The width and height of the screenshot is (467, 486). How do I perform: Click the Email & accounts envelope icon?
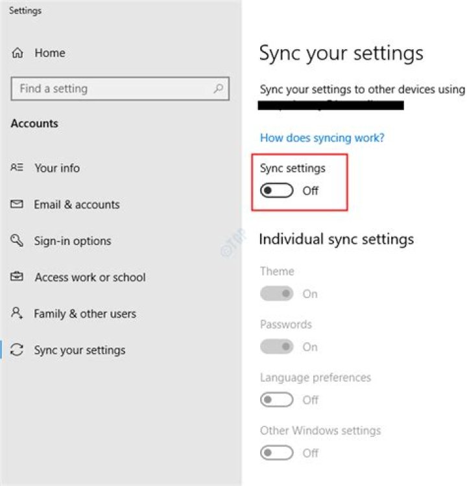[17, 204]
